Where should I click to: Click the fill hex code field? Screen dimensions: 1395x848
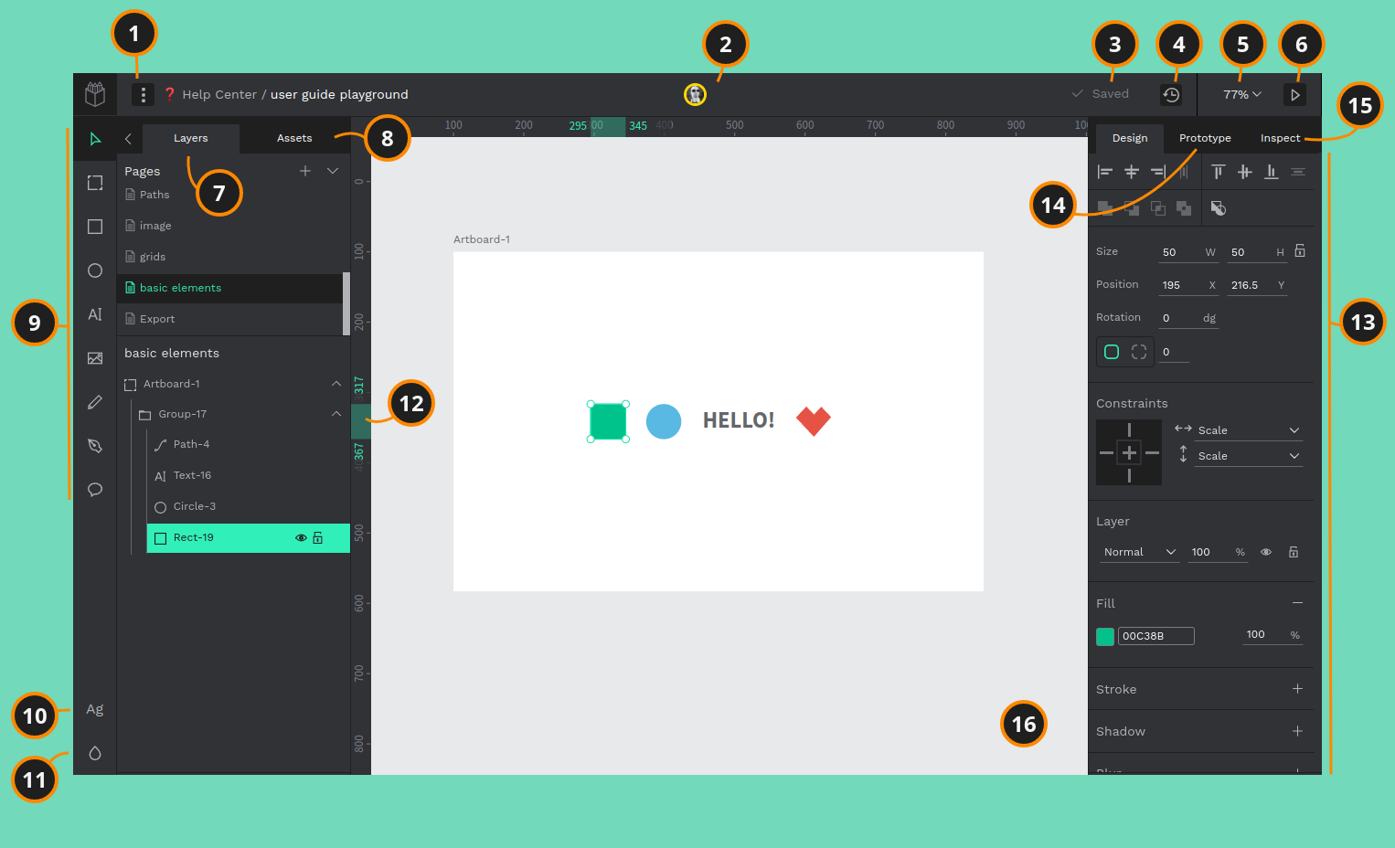(1155, 636)
